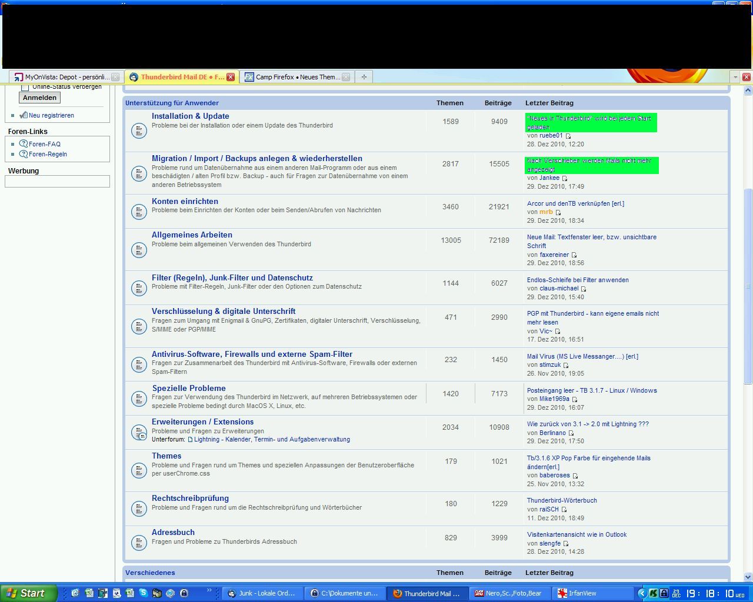Open latest post icon next to ruebe01
Viewport: 753px width, 602px height.
coord(568,136)
